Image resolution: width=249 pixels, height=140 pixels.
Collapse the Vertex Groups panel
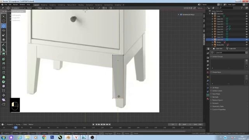[x=217, y=56]
